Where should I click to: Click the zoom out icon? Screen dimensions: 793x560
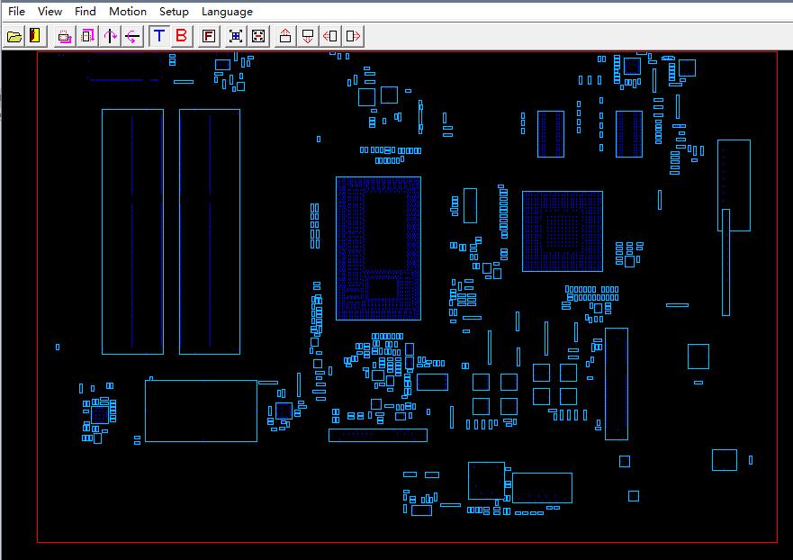tap(258, 36)
